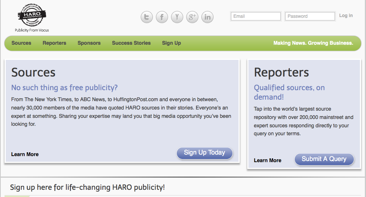The height and width of the screenshot is (197, 366).
Task: Open the Google Plus icon
Action: [192, 17]
